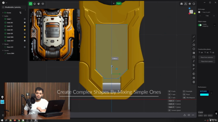Viewport: 218px width, 122px height.
Task: Select the Circle tool in the right toolbar
Action: click(x=194, y=45)
